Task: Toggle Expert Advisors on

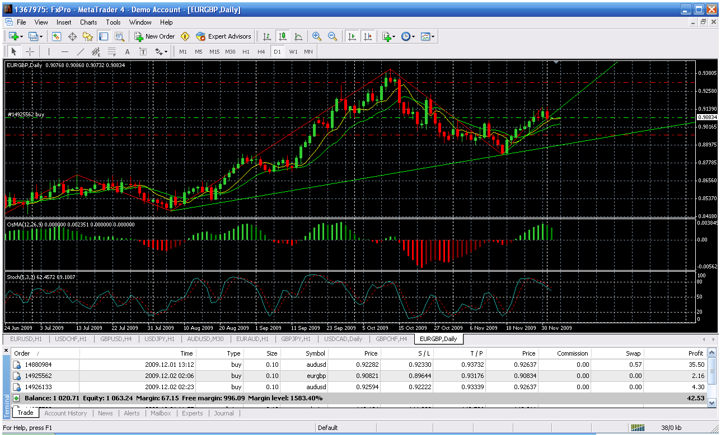Action: coord(223,36)
